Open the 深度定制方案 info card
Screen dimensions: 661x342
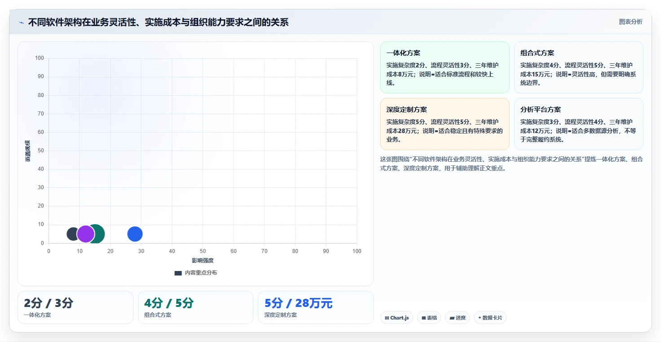pos(445,124)
